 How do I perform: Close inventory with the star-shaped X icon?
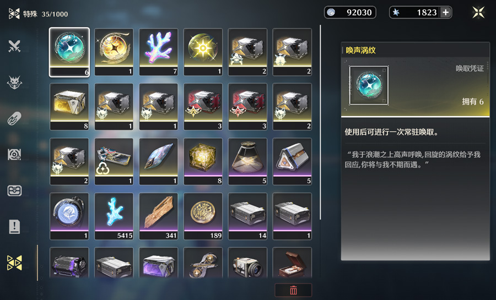[x=478, y=13]
